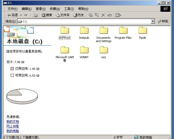Click the title bar drive icon
Screen dimensions: 174x139
tap(5, 3)
